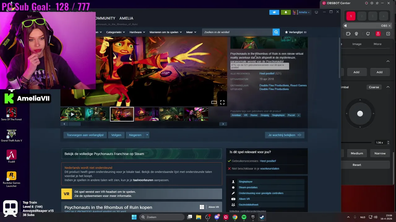
Task: Switch to the More tab in OBSBOT
Action: pos(377,44)
